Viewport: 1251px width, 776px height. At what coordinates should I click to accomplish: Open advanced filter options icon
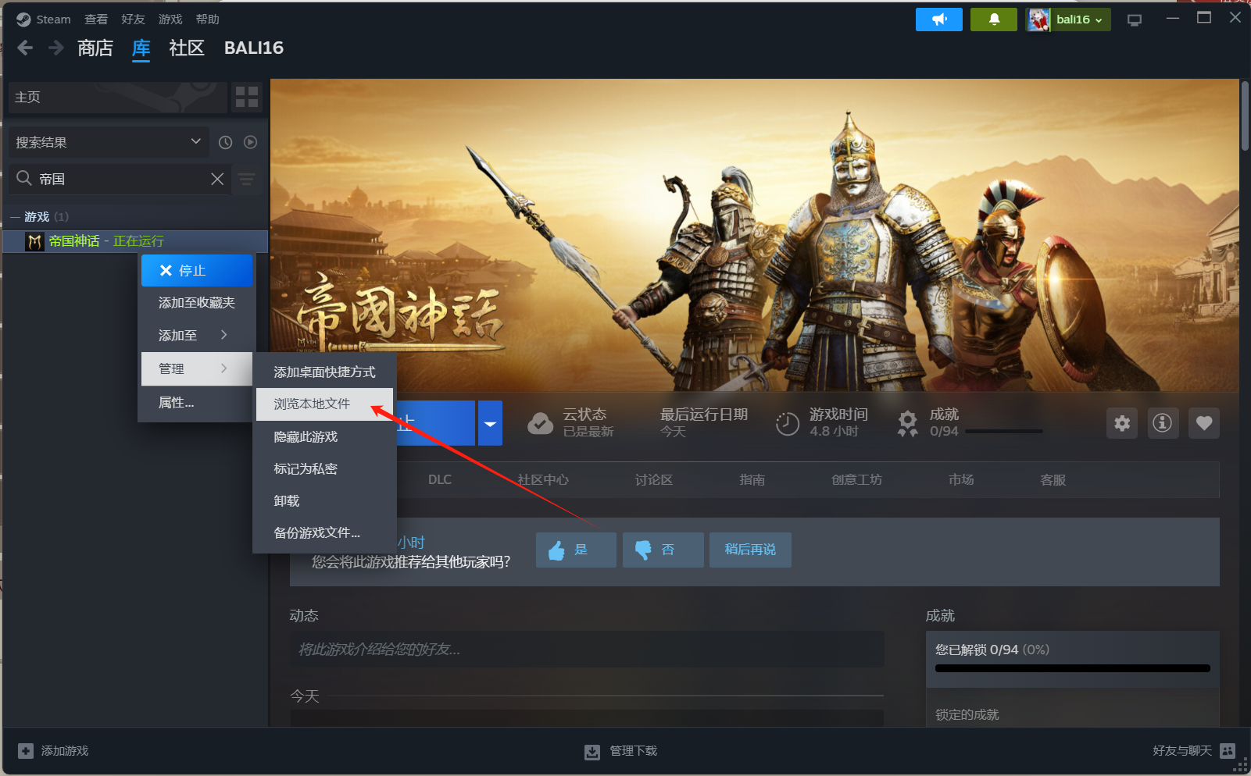[246, 179]
